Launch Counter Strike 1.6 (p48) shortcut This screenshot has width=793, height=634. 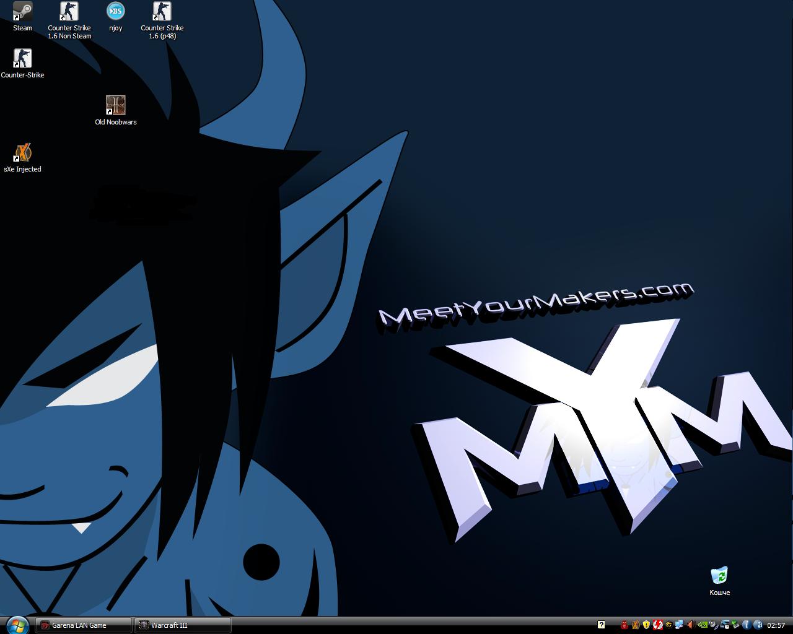[x=162, y=20]
